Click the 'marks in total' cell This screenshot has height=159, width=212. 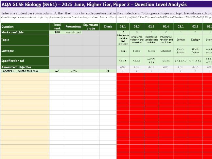73,32
